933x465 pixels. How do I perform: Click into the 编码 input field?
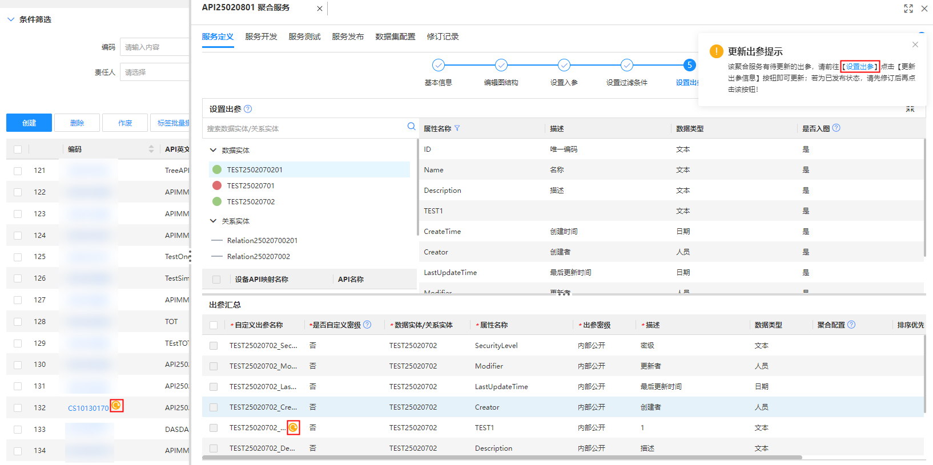pyautogui.click(x=155, y=47)
